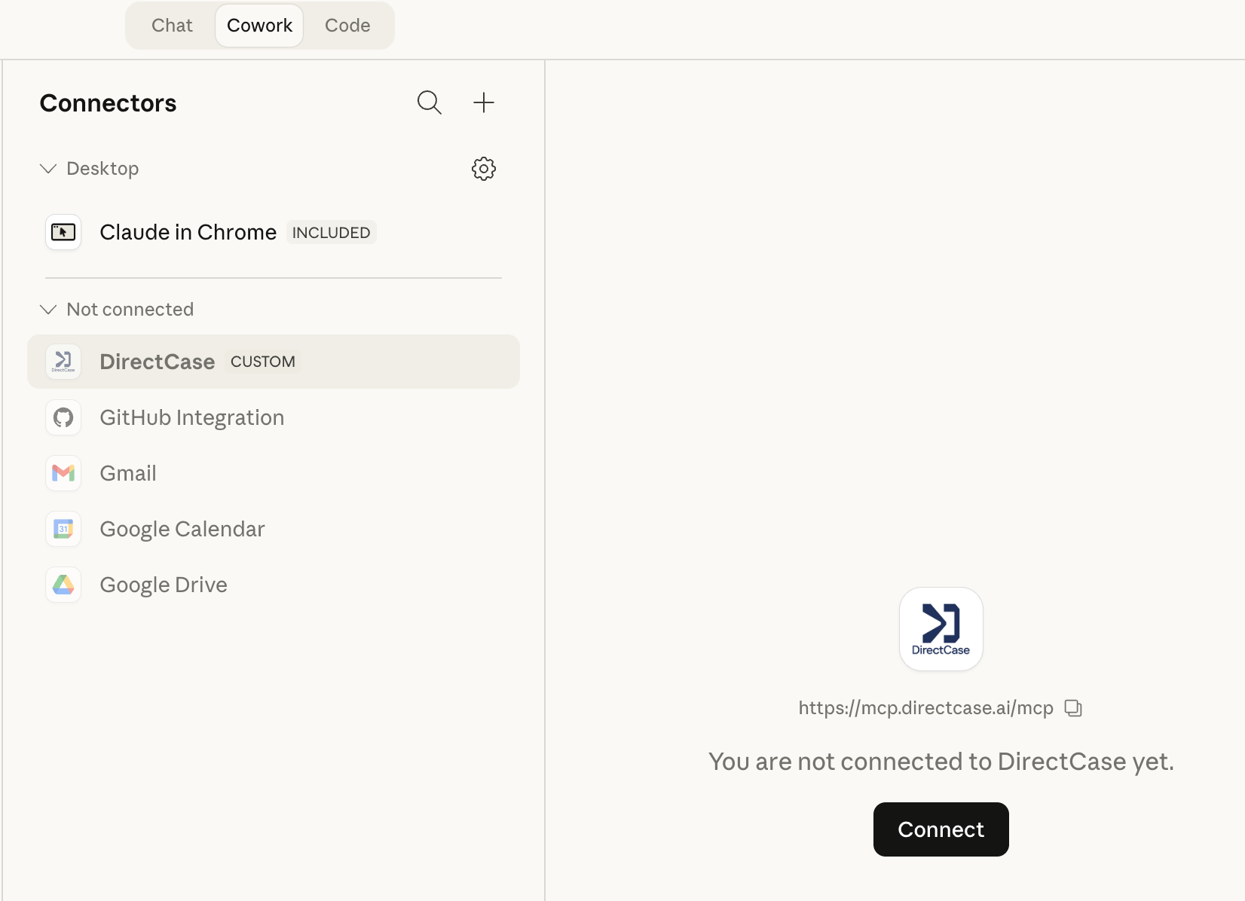The width and height of the screenshot is (1245, 901).
Task: Select the Cowork tab
Action: pos(259,26)
